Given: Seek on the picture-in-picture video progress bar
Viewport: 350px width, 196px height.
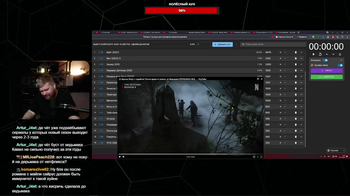Looking at the screenshot, I should [191, 154].
